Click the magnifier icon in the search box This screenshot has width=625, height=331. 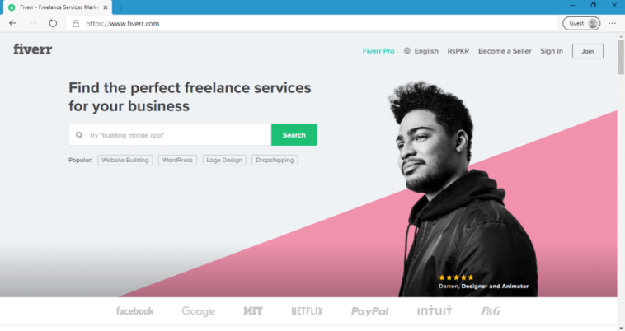79,135
